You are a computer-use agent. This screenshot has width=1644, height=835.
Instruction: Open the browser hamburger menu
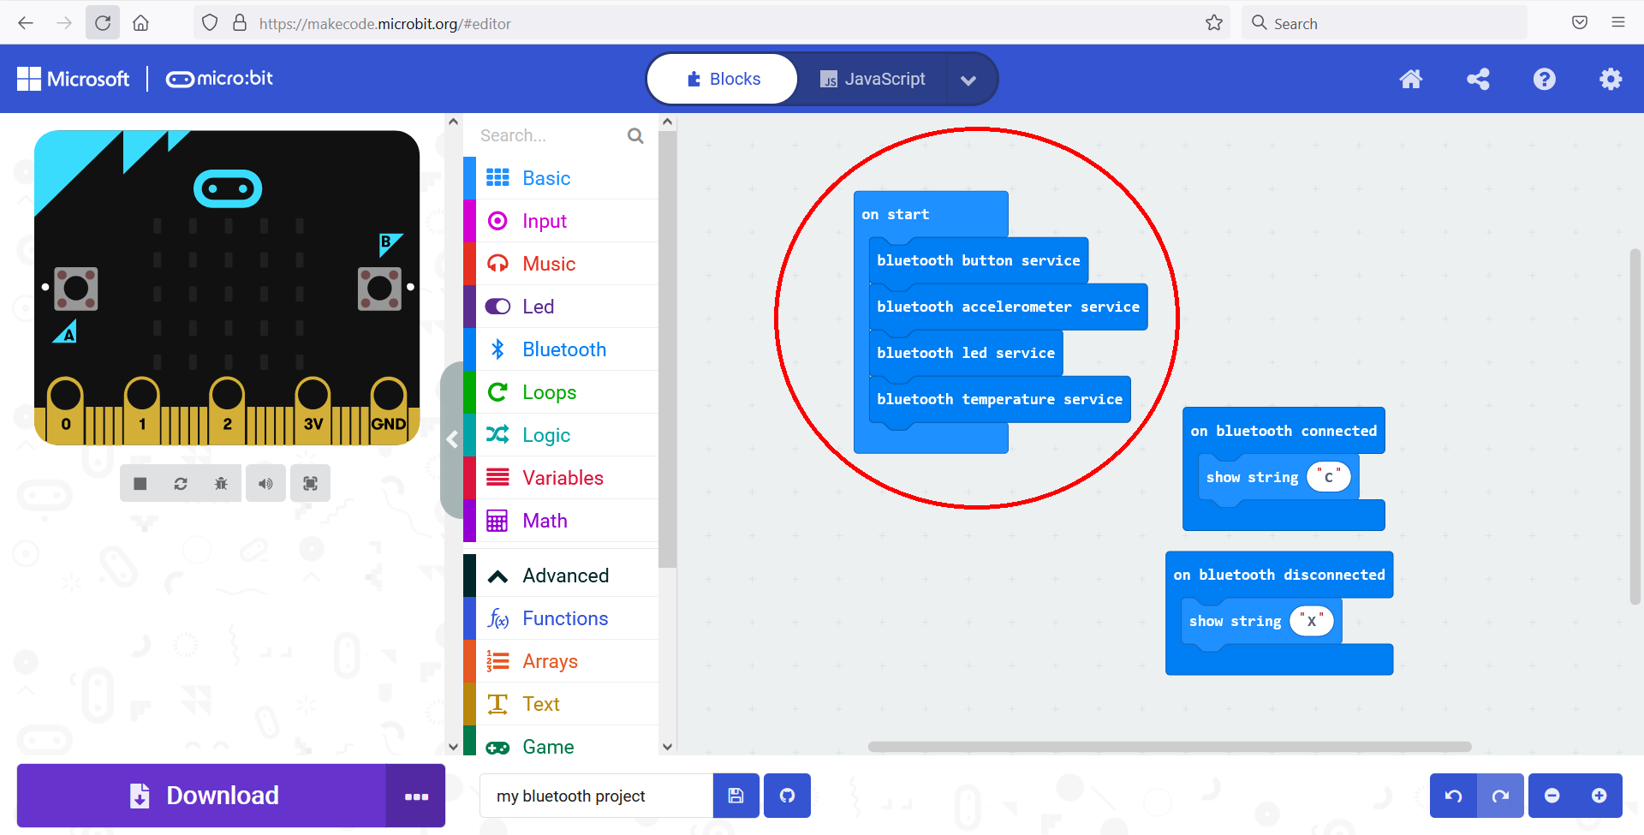click(1618, 23)
